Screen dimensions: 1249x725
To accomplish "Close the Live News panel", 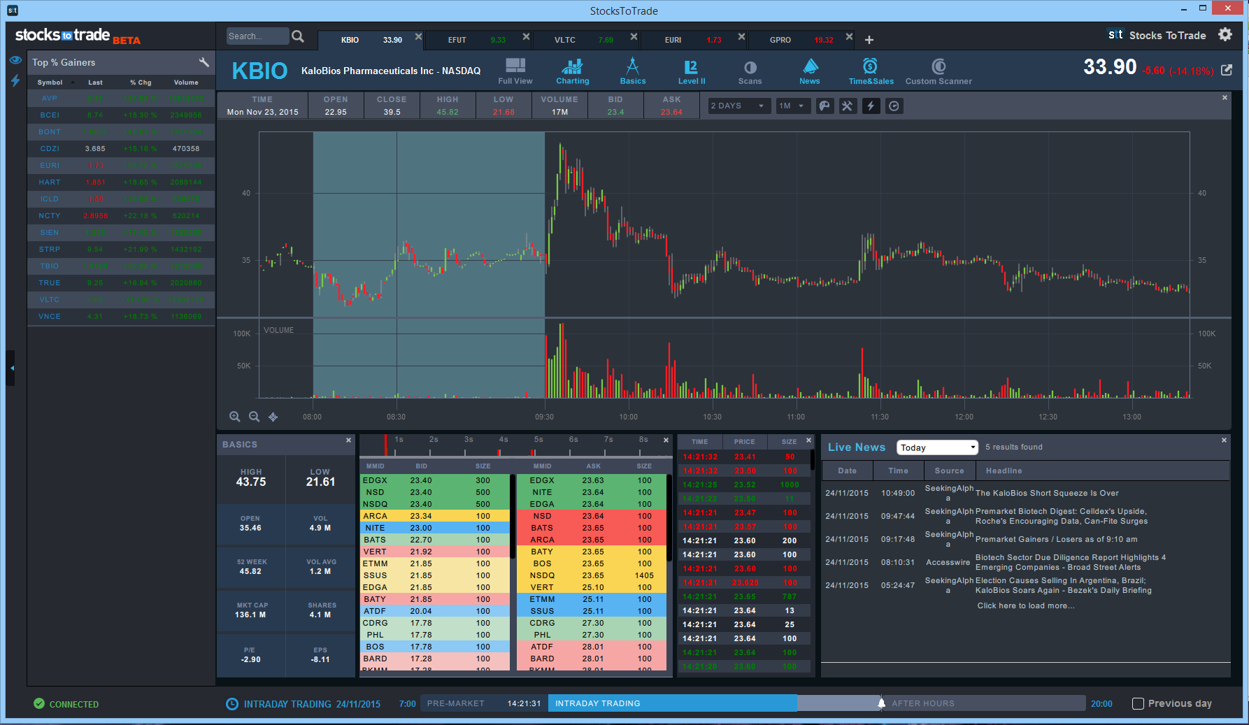I will coord(1224,440).
